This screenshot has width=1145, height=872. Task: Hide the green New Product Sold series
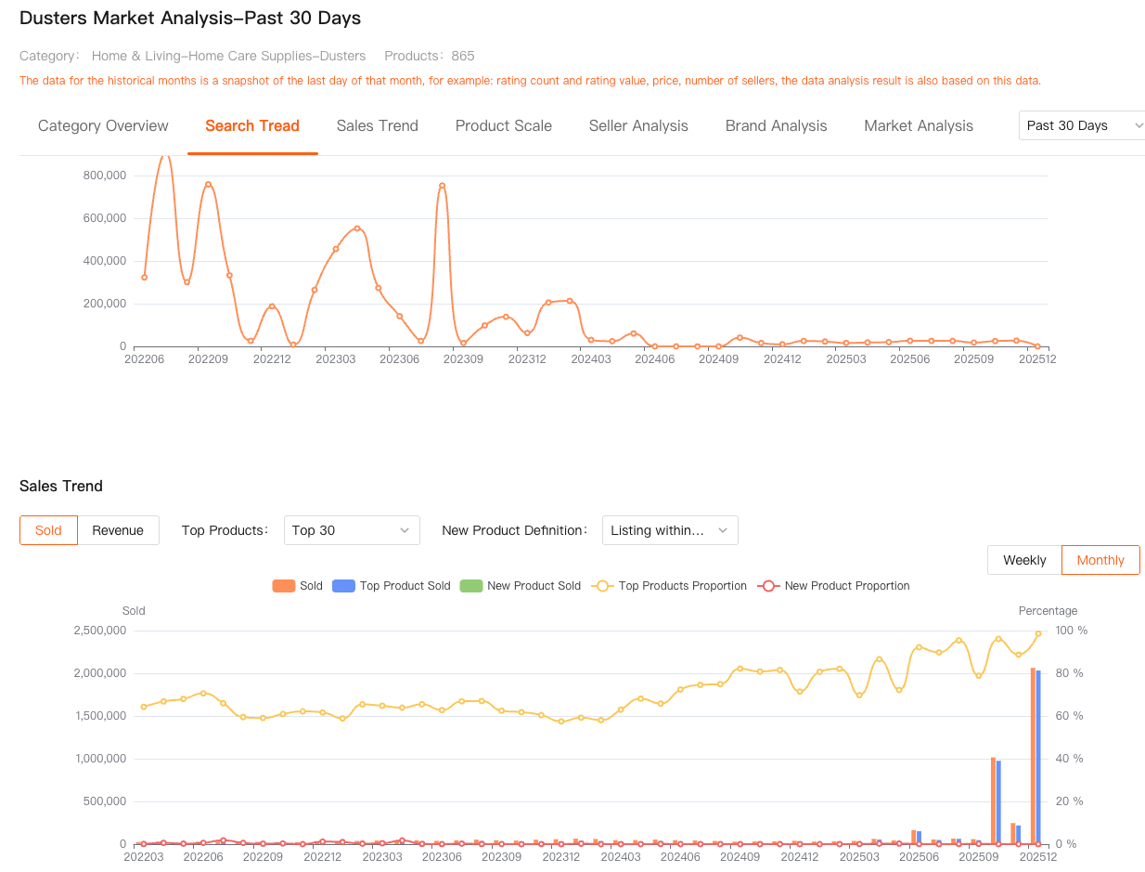(x=471, y=586)
